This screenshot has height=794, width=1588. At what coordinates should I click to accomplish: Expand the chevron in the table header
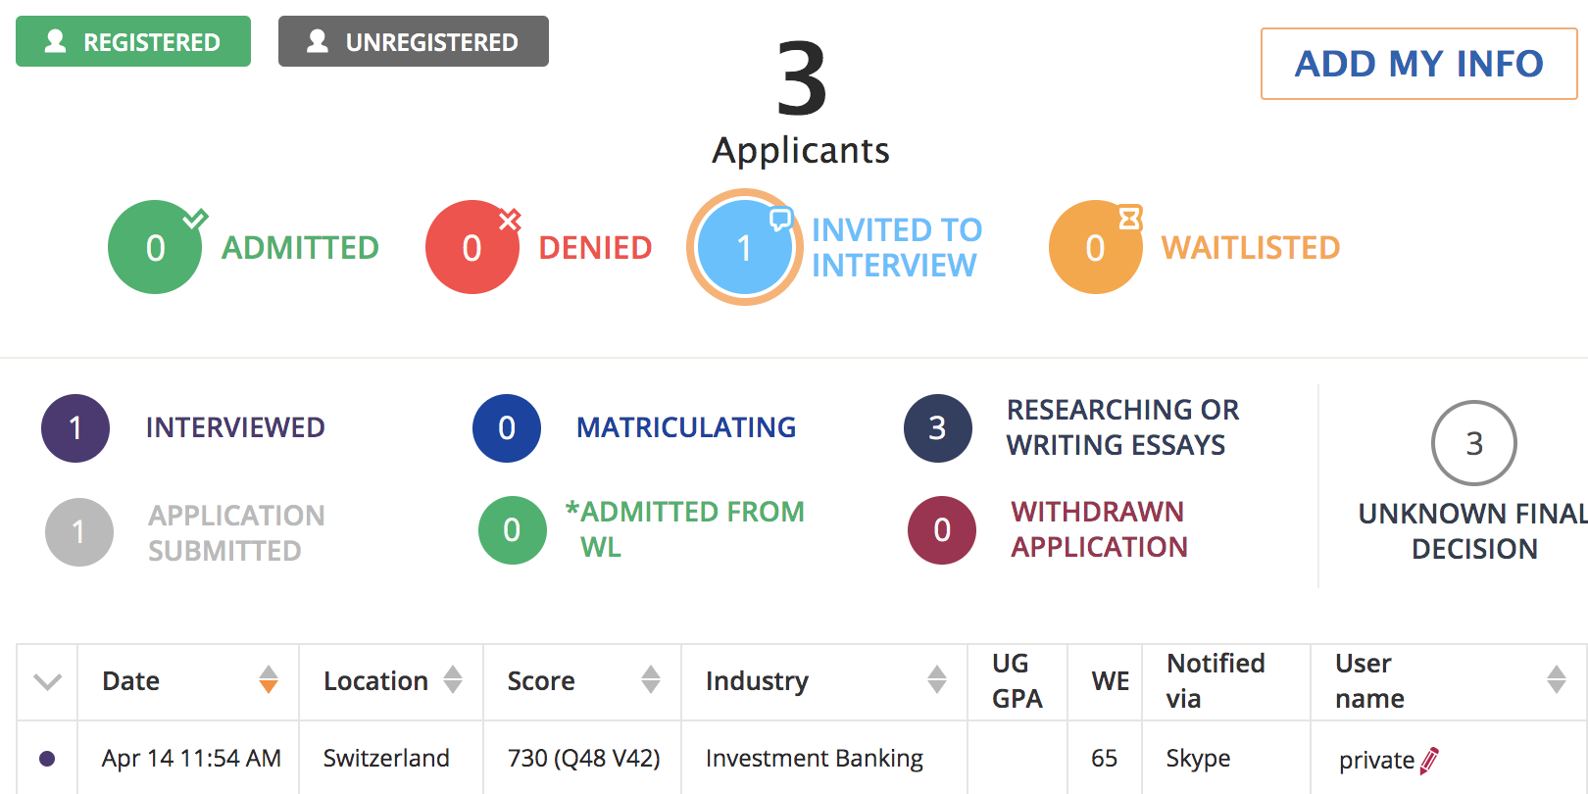pyautogui.click(x=47, y=681)
